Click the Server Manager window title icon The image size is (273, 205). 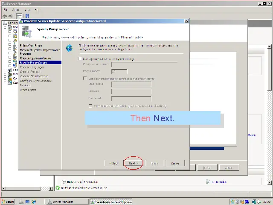click(x=4, y=3)
